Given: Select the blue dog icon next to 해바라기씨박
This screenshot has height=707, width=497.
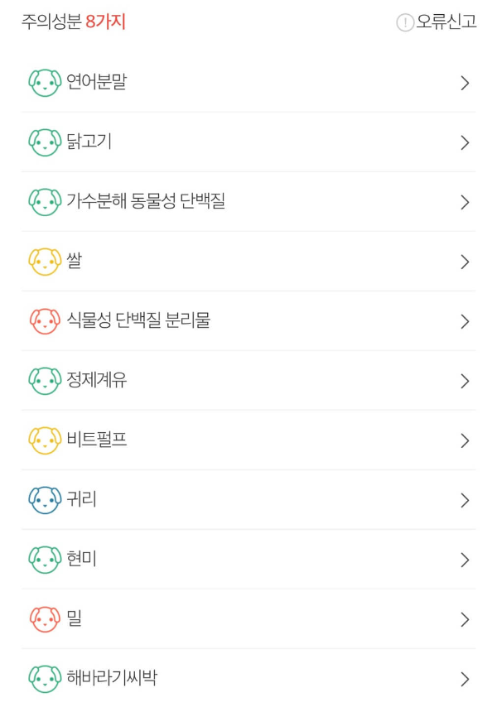Looking at the screenshot, I should pyautogui.click(x=43, y=679).
